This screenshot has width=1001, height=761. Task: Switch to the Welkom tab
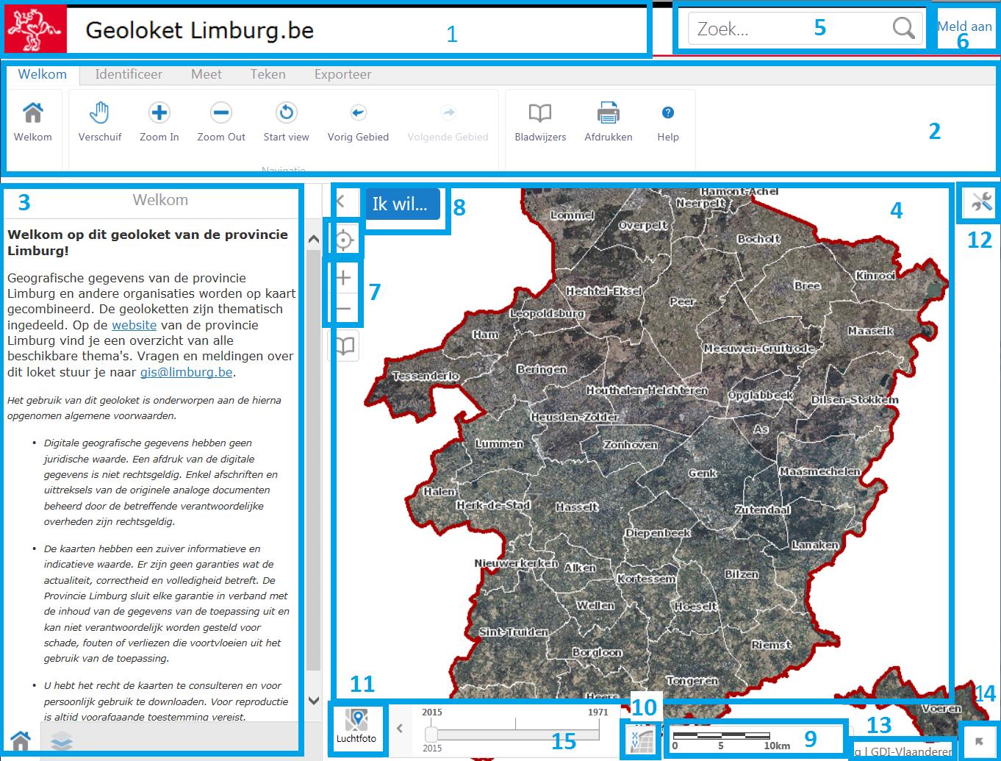pos(43,74)
